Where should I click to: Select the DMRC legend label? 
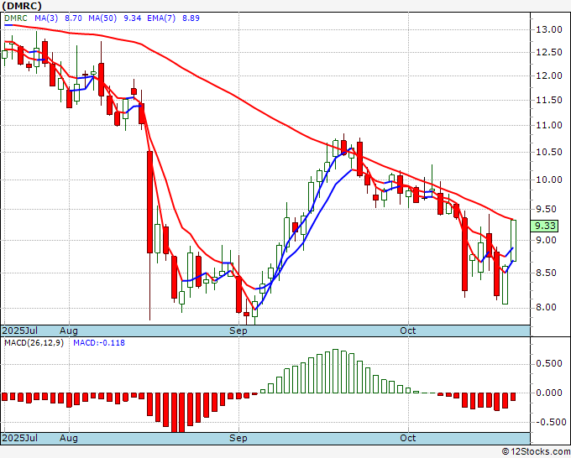tap(16, 18)
